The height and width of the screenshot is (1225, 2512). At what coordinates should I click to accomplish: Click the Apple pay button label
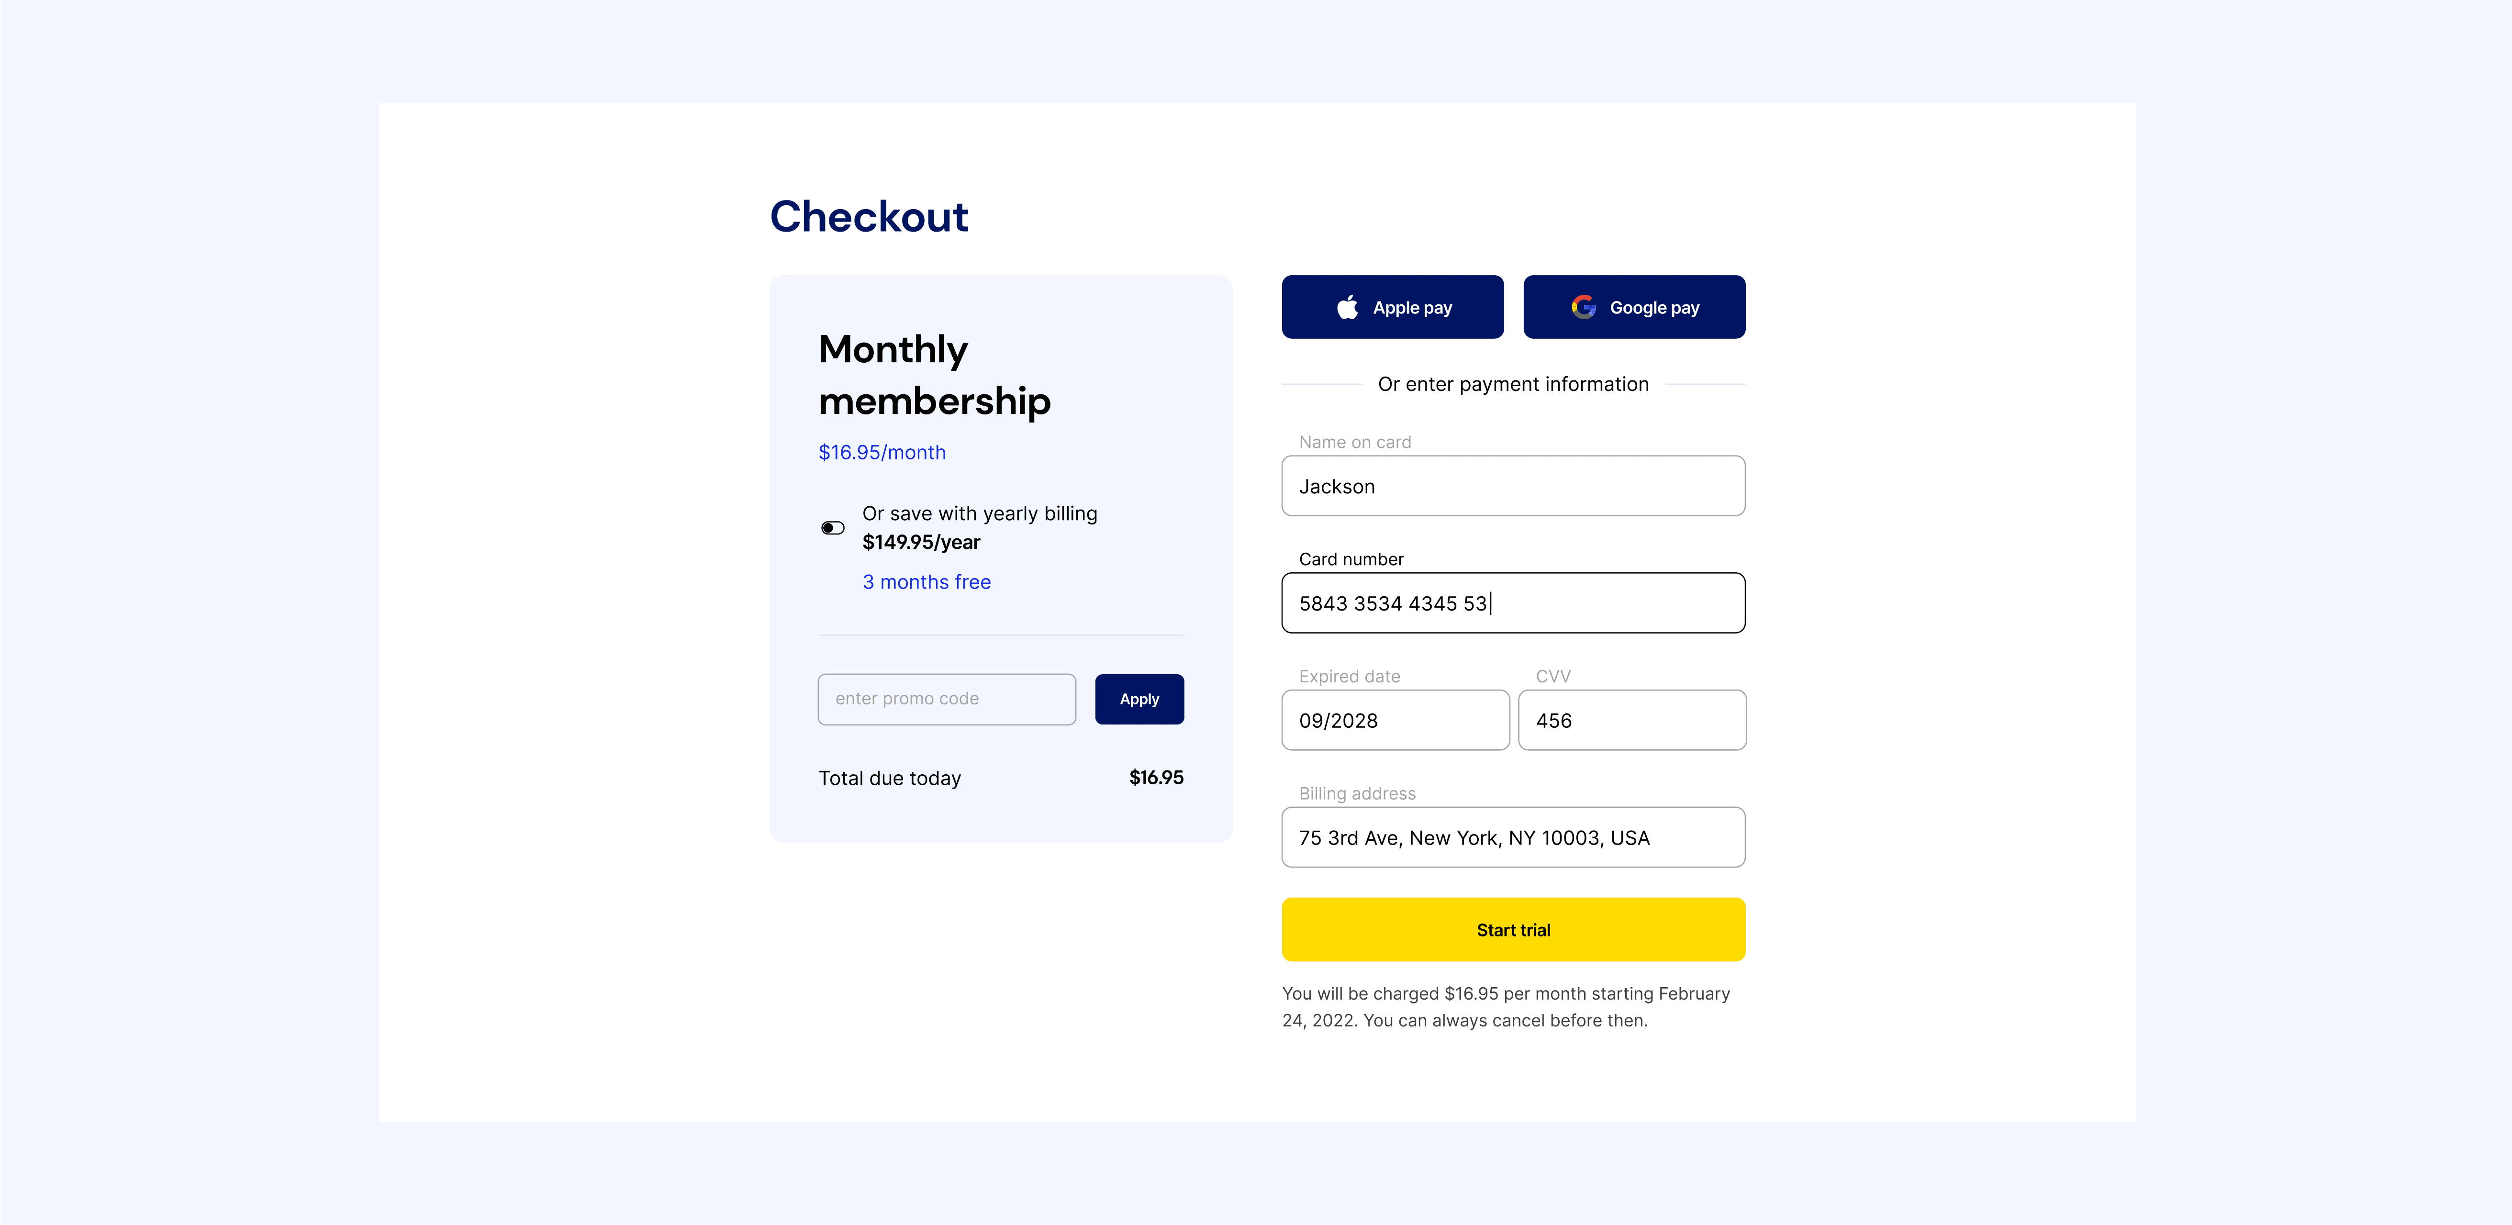(1412, 308)
